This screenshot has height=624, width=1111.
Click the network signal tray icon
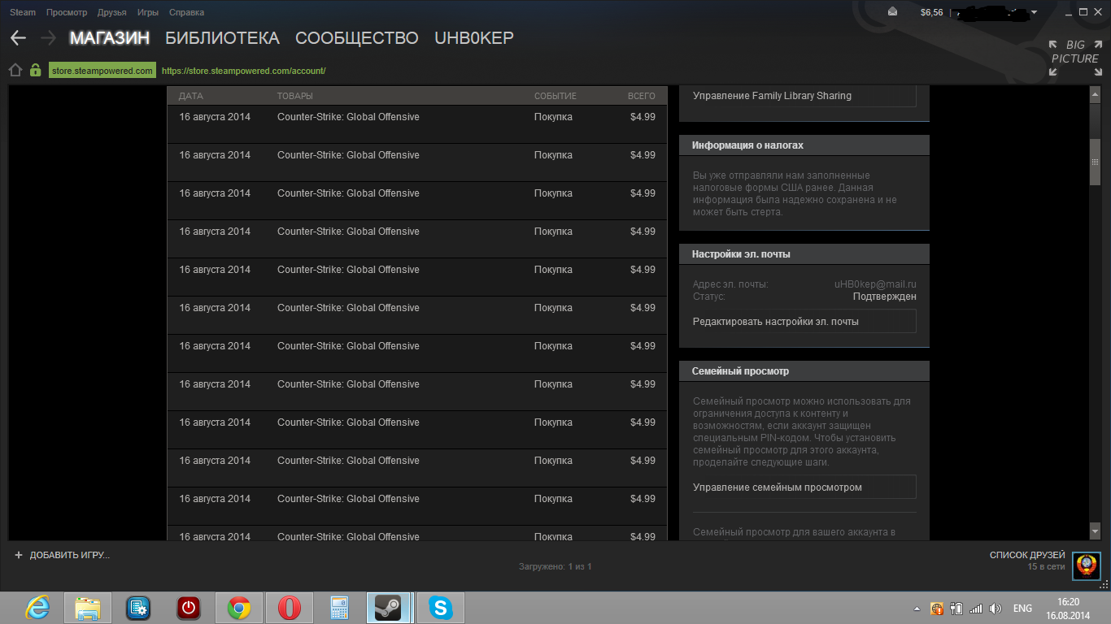click(975, 609)
